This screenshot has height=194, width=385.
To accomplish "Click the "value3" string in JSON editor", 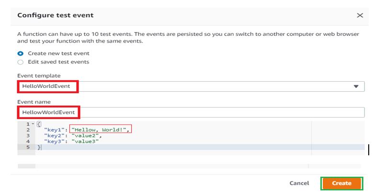I will [x=85, y=141].
